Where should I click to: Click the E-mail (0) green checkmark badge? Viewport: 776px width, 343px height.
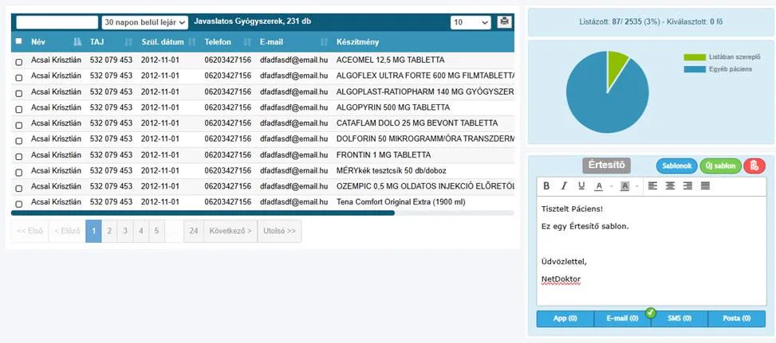[x=651, y=312]
